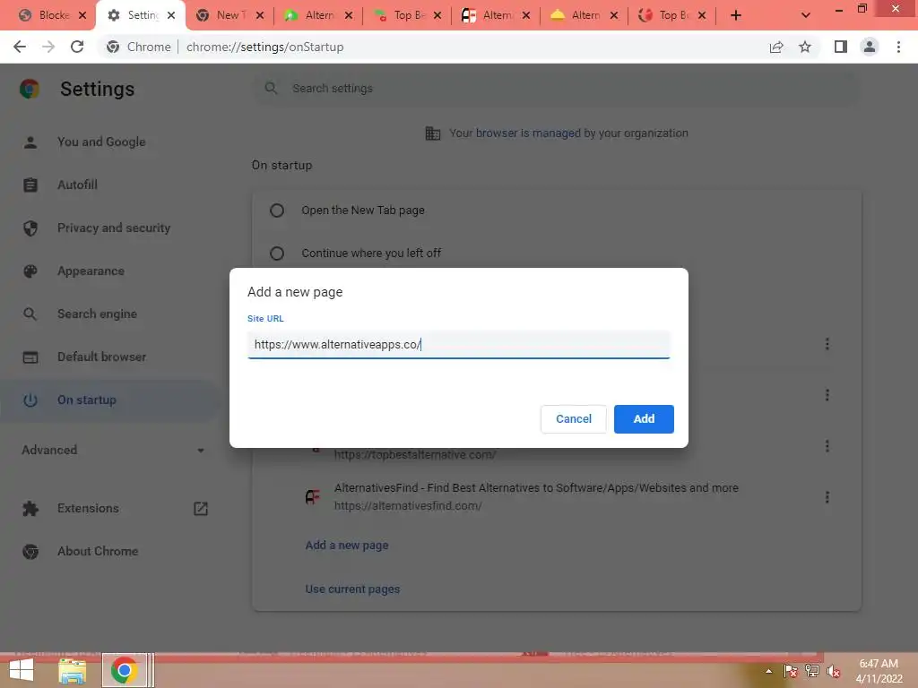The width and height of the screenshot is (918, 688).
Task: Click Use current pages link
Action: pos(352,589)
